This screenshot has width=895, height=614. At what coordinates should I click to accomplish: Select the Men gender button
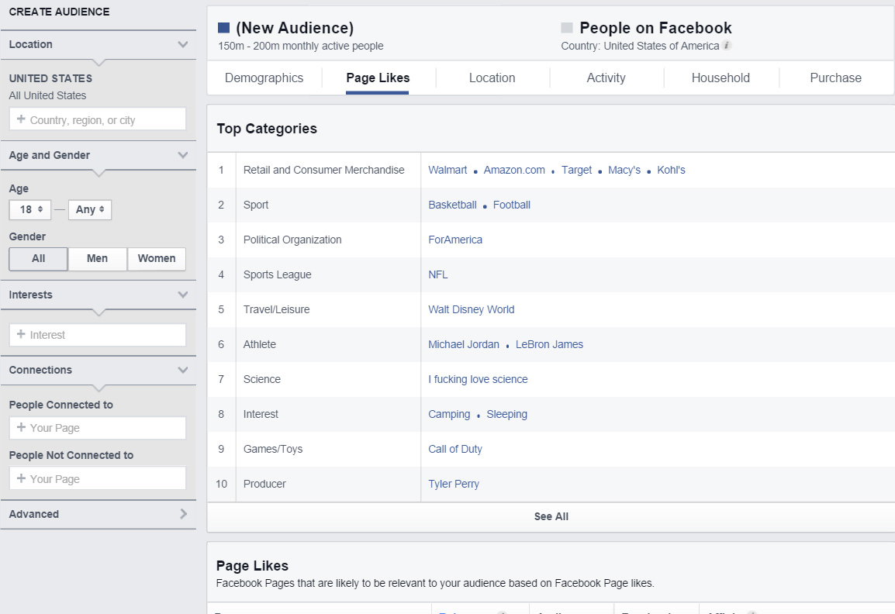tap(97, 258)
